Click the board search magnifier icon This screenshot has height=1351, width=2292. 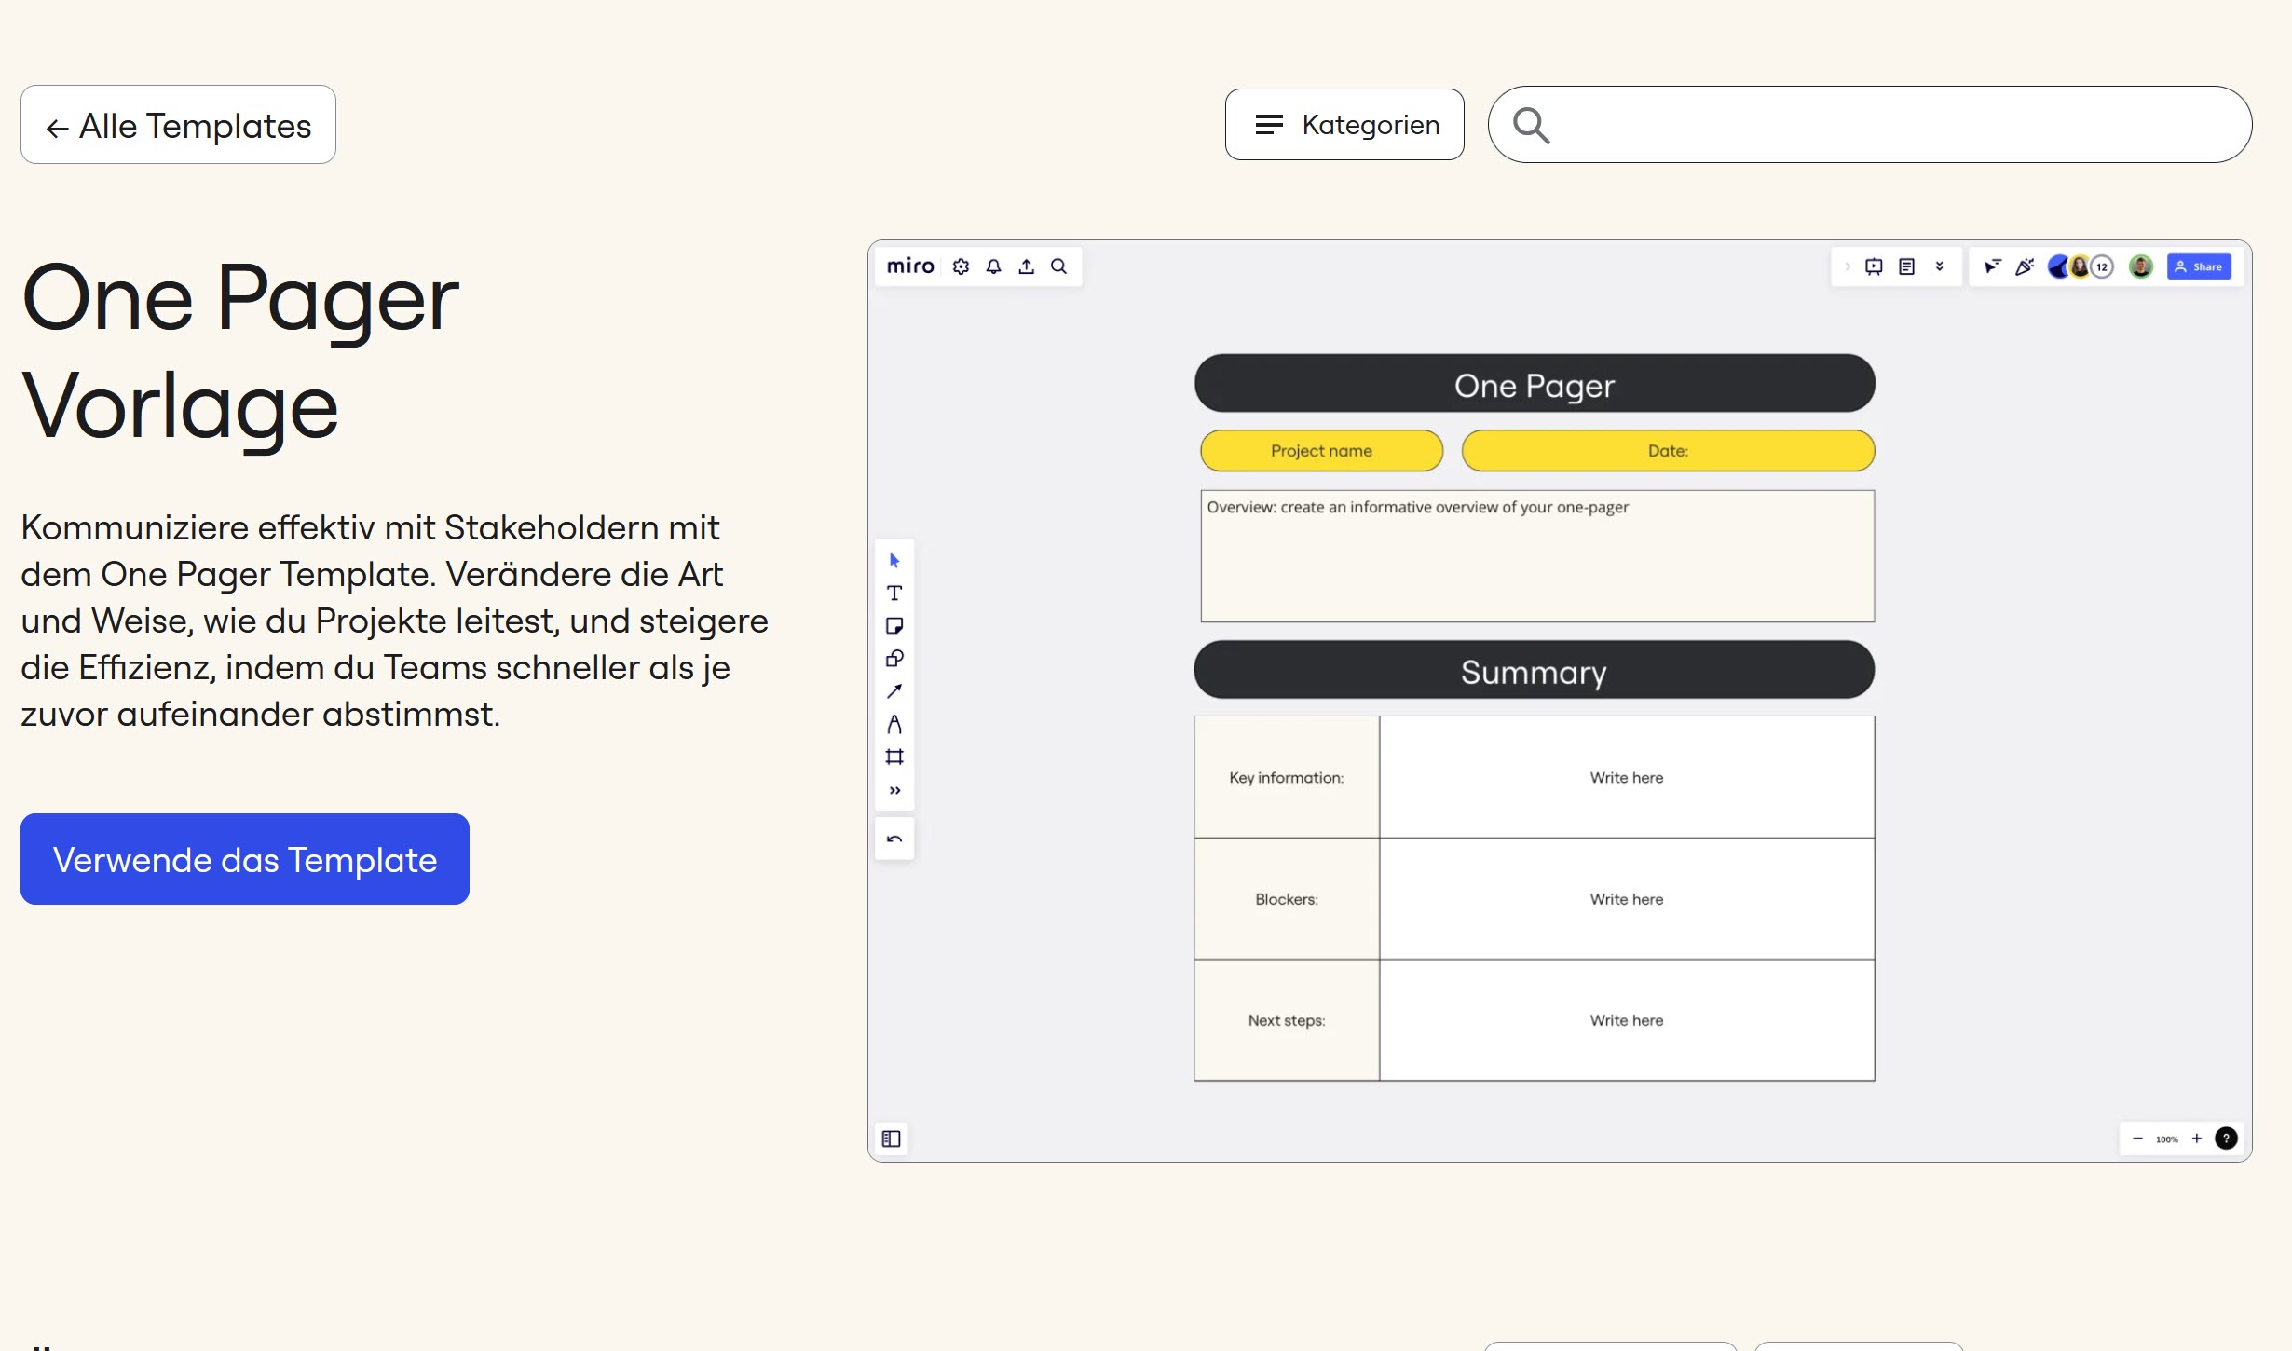click(1059, 266)
